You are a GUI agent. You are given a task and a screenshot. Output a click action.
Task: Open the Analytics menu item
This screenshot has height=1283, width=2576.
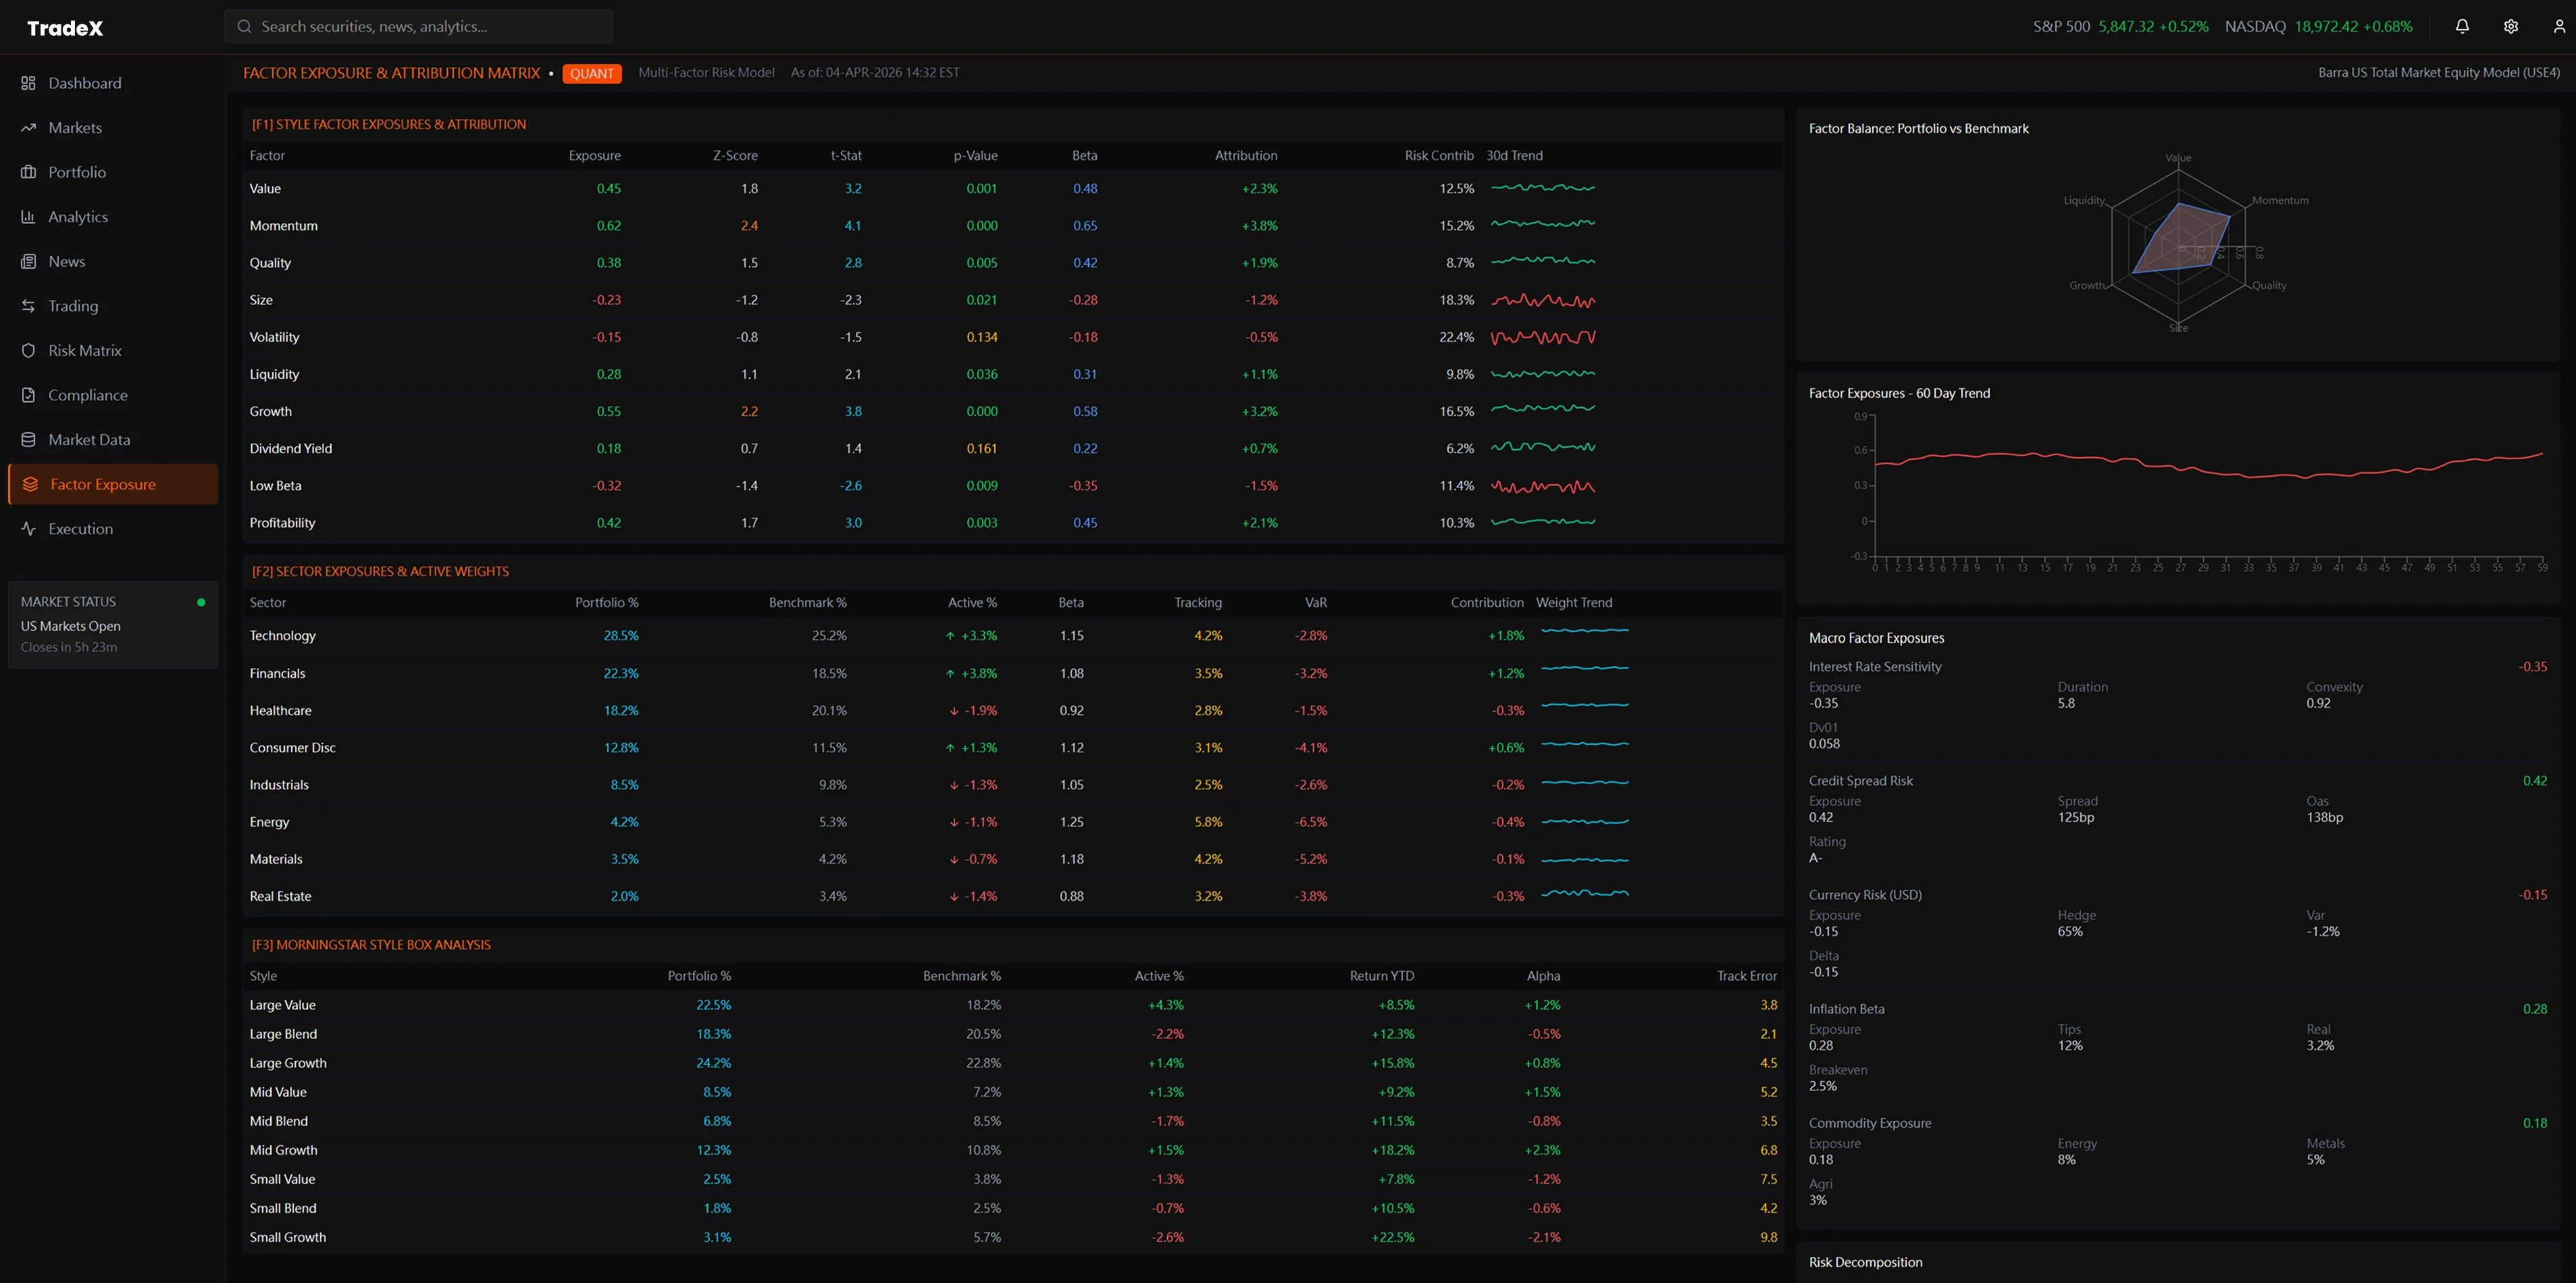coord(78,217)
